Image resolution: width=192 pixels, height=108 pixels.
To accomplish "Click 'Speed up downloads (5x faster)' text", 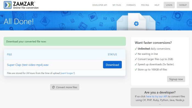I will tap(156, 64).
